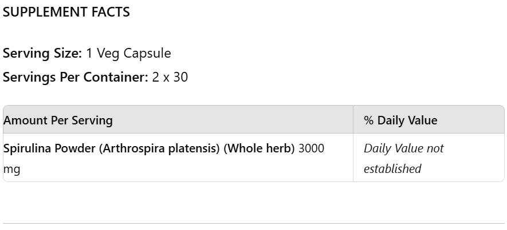Click the word 'Powder' in the ingredient row

coord(80,148)
